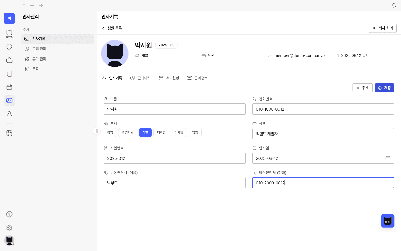Select 영업 department chip
The width and height of the screenshot is (401, 251).
pyautogui.click(x=195, y=132)
